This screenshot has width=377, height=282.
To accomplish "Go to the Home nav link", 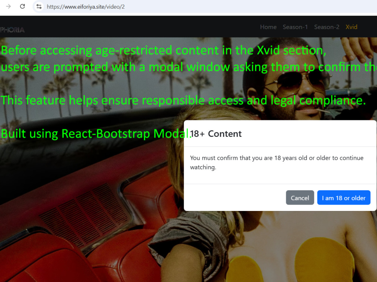I will 268,27.
